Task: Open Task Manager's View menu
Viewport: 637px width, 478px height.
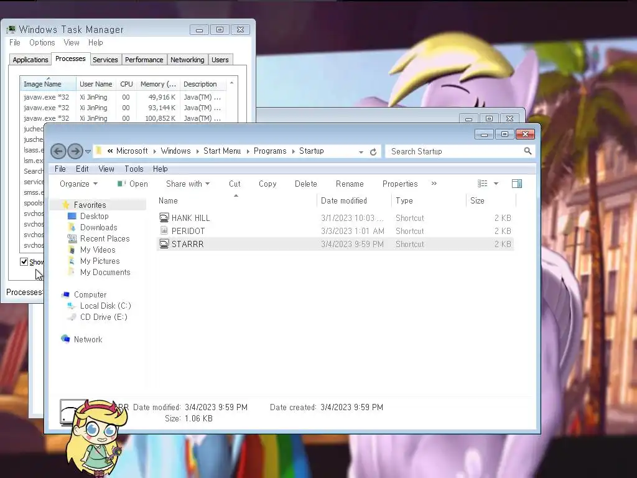Action: click(72, 43)
